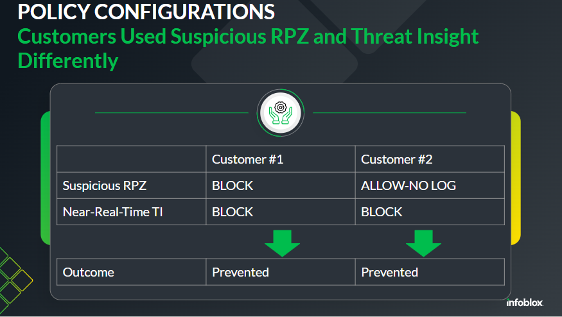Click Customer #1's Prevented outcome cell
Screen dimensions: 562x317
pos(240,272)
